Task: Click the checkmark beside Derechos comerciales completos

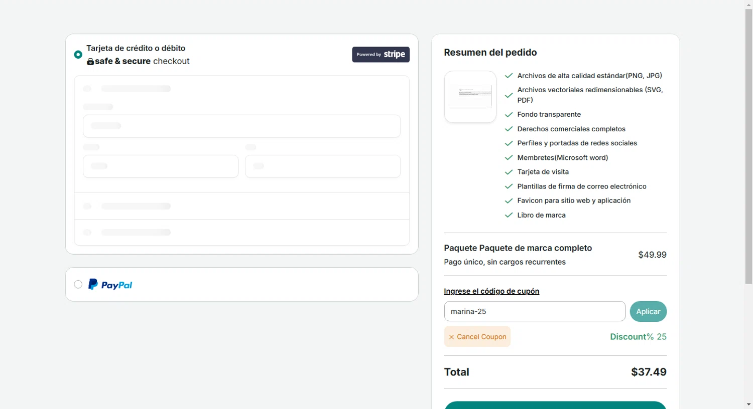Action: [x=509, y=129]
